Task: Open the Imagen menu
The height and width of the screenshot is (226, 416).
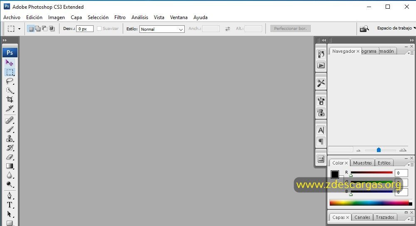Action: pos(56,17)
